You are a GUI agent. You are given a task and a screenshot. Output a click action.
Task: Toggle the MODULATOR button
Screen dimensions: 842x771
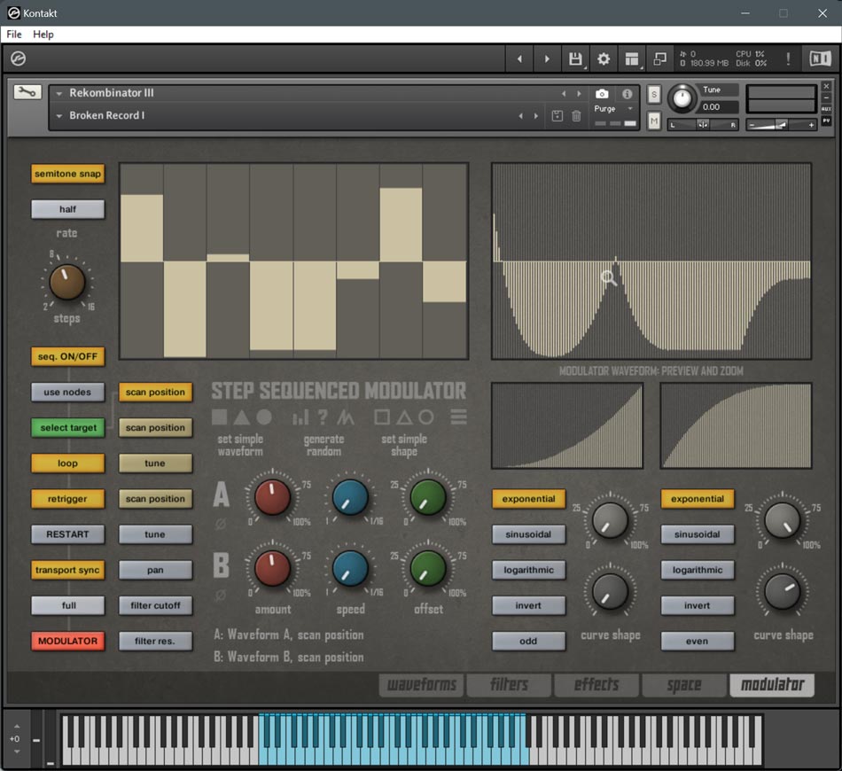point(67,641)
